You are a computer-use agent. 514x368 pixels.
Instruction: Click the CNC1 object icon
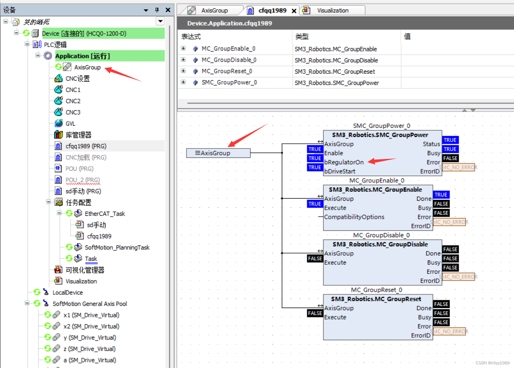point(59,89)
